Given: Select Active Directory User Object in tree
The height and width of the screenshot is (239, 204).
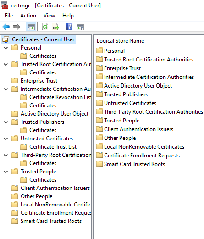Looking at the screenshot, I should (55, 114).
